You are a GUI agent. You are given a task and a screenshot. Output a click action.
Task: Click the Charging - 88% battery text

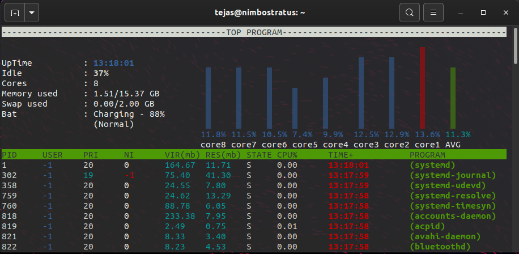[x=129, y=115]
